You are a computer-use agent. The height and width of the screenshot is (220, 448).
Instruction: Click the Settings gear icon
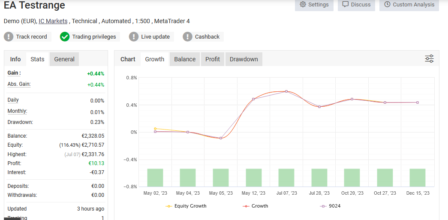click(x=303, y=5)
